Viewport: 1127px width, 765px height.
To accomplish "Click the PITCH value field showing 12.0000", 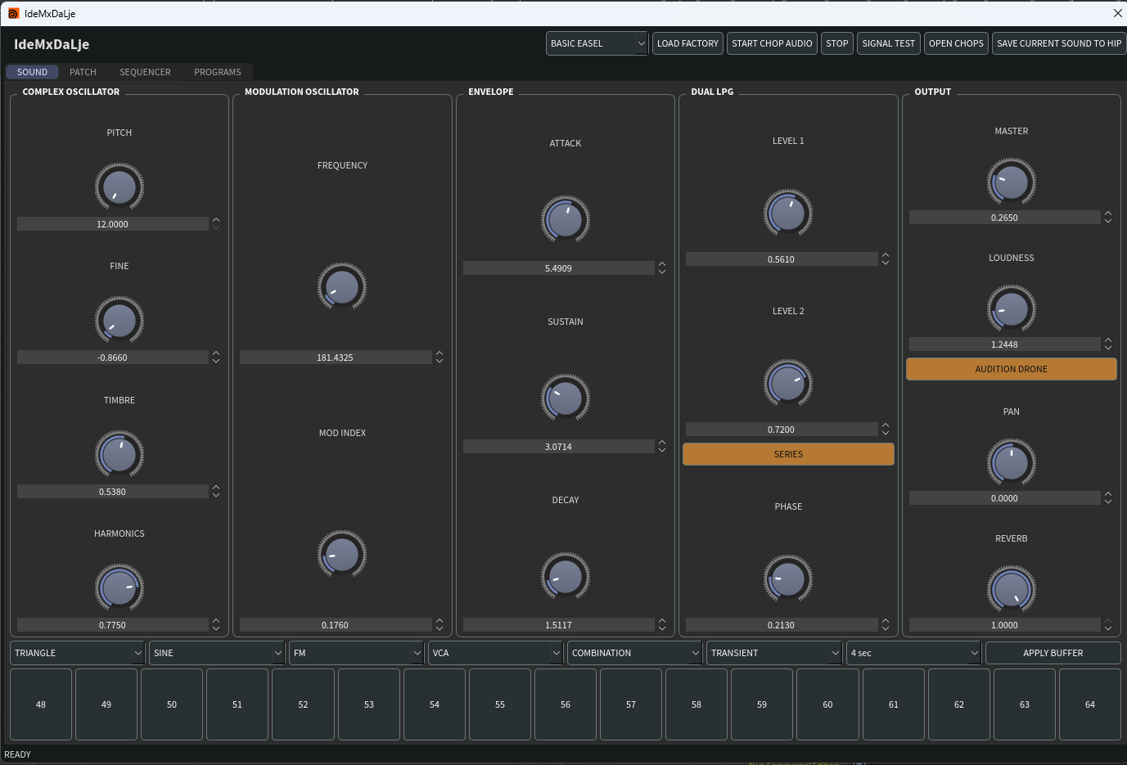I will point(113,224).
